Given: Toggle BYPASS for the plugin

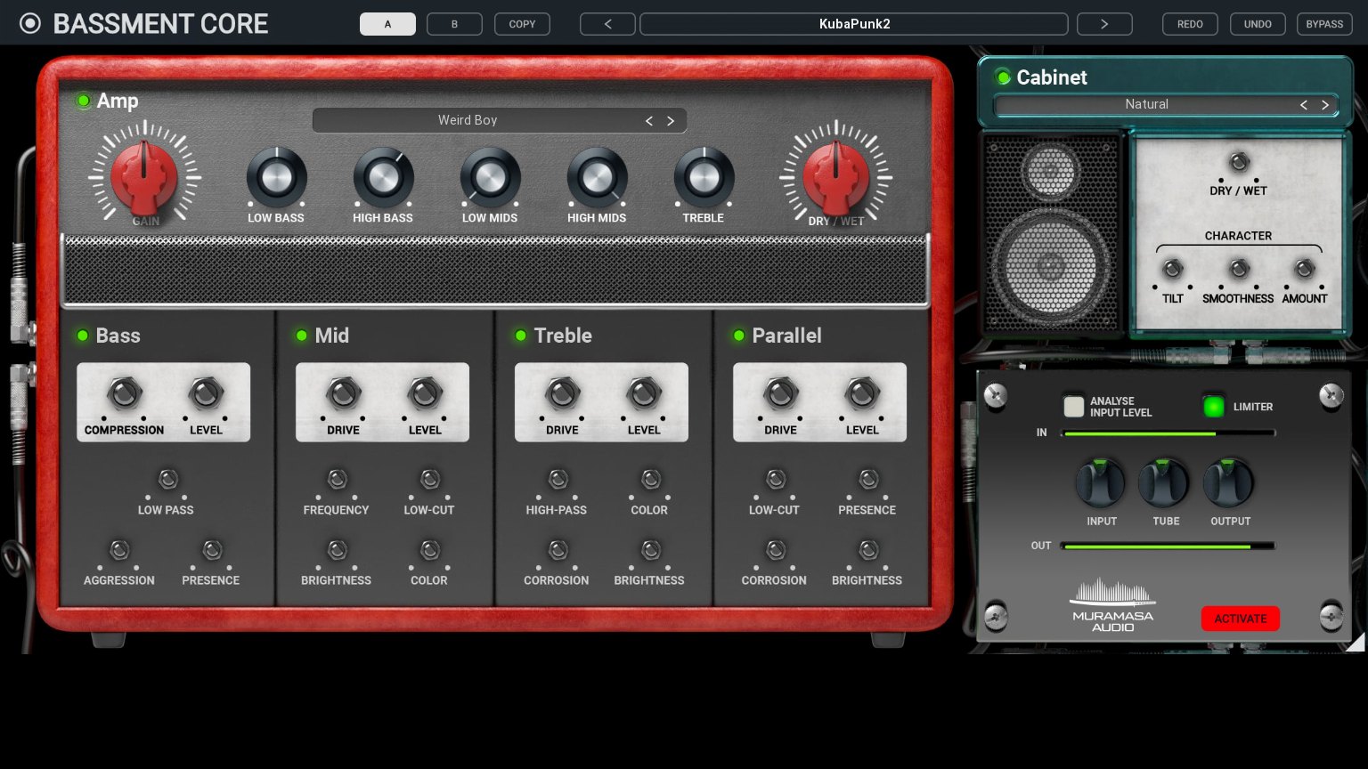Looking at the screenshot, I should [x=1324, y=24].
